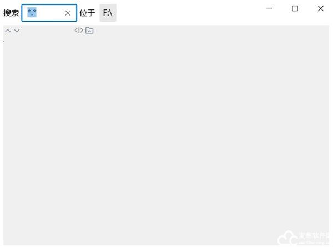
Task: Click the highlighted *.* search text
Action: click(x=32, y=12)
